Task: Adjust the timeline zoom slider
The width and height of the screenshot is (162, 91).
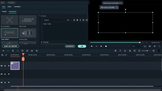Action: (x=146, y=51)
